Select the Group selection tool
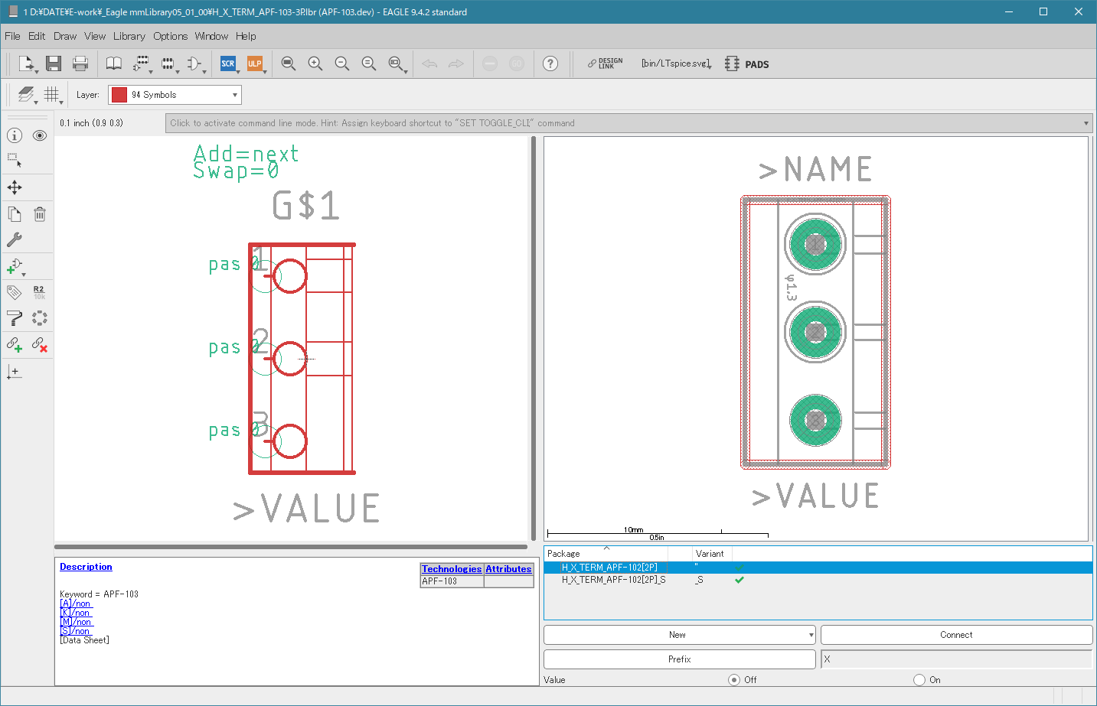 click(x=15, y=161)
